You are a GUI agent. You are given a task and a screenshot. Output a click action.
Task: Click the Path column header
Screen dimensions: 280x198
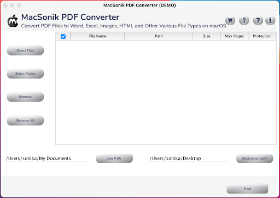click(x=159, y=36)
